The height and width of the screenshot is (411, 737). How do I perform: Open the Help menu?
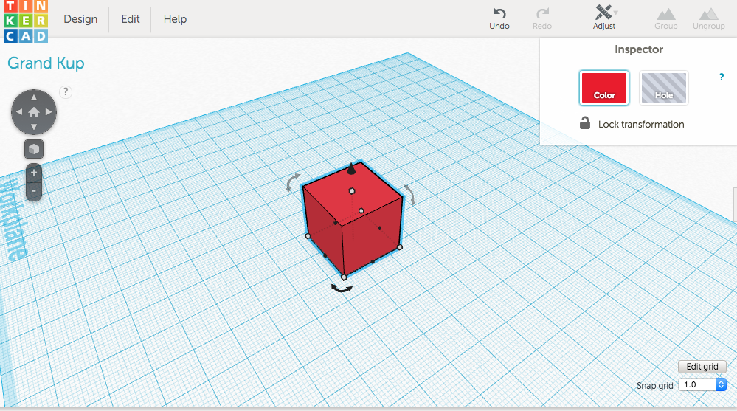click(175, 19)
